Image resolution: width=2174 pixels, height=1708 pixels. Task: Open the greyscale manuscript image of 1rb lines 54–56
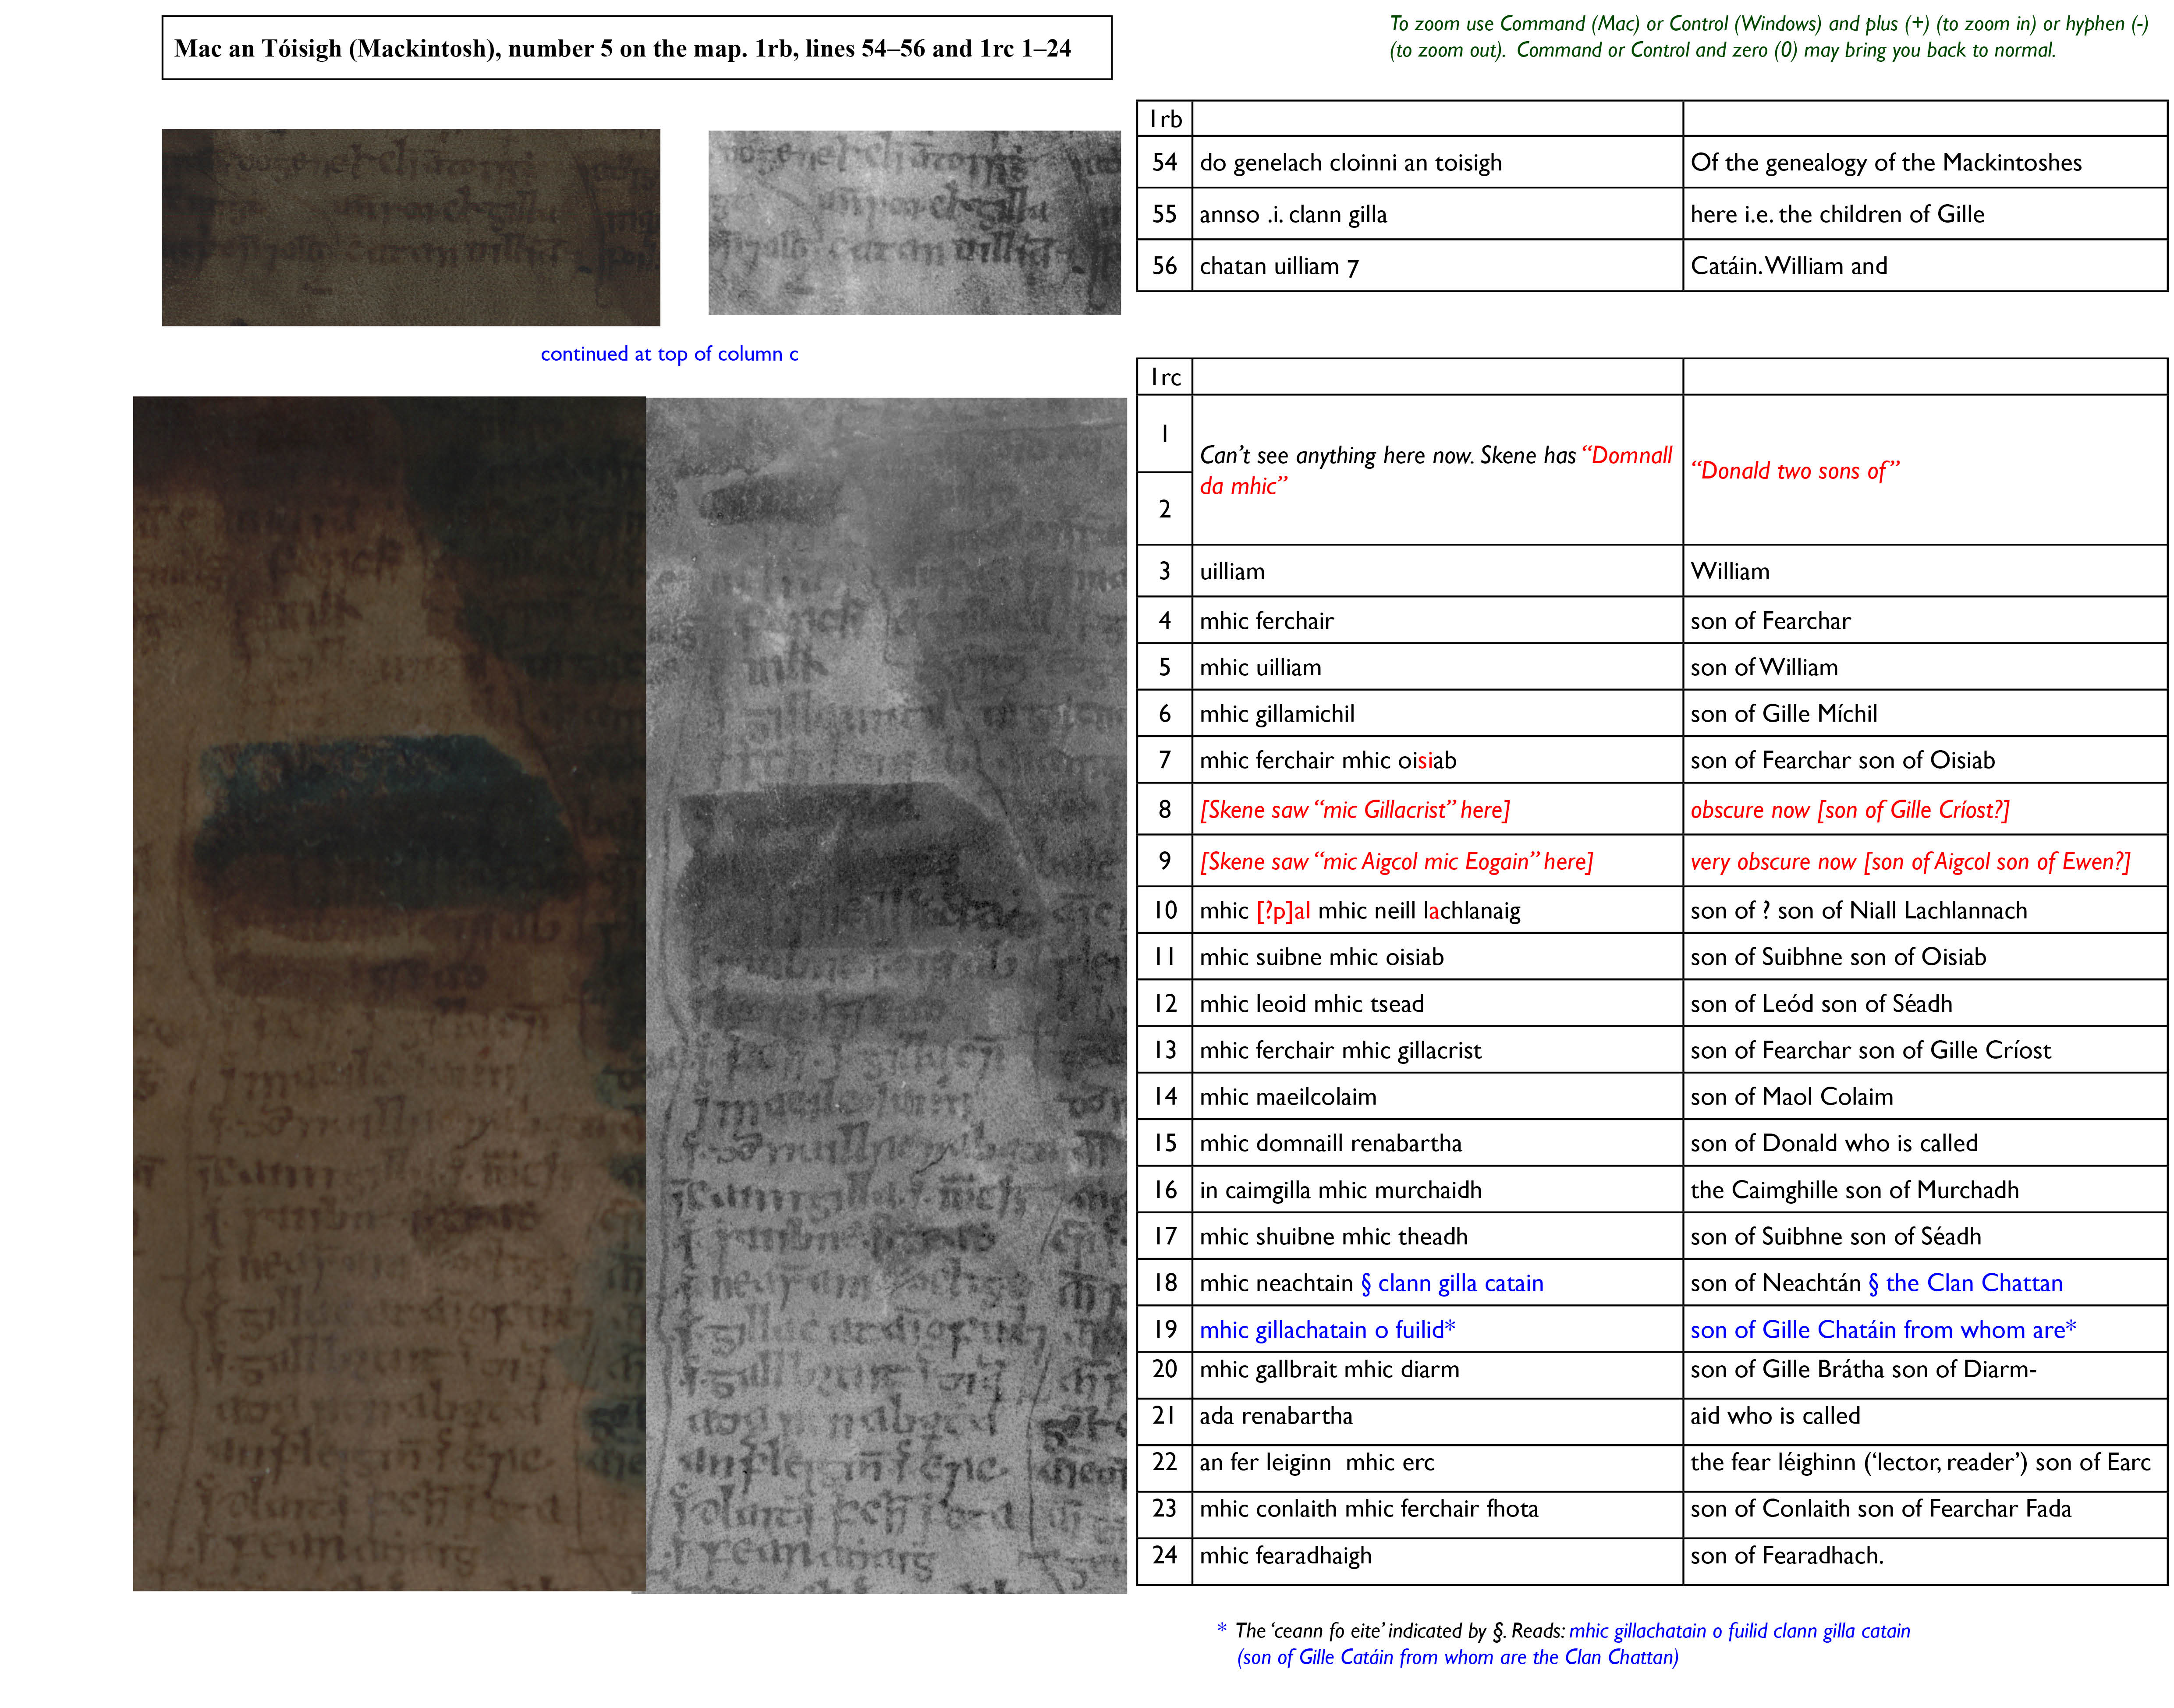click(x=914, y=223)
